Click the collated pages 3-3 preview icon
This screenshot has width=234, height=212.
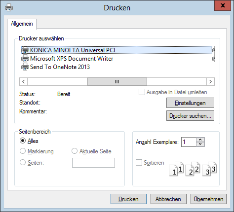tap(209, 169)
